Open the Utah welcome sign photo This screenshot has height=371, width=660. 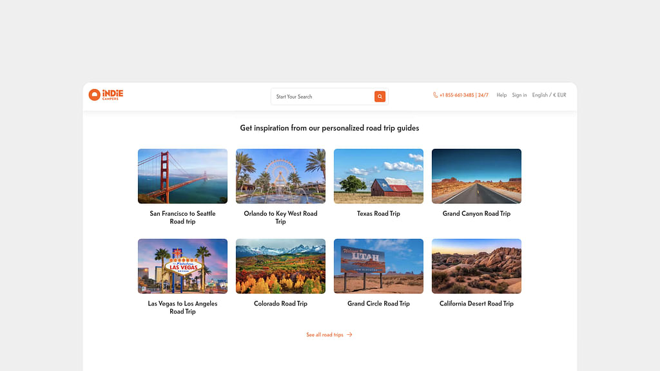[x=378, y=266]
